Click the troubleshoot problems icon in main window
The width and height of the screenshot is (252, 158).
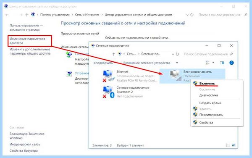click(69, 74)
